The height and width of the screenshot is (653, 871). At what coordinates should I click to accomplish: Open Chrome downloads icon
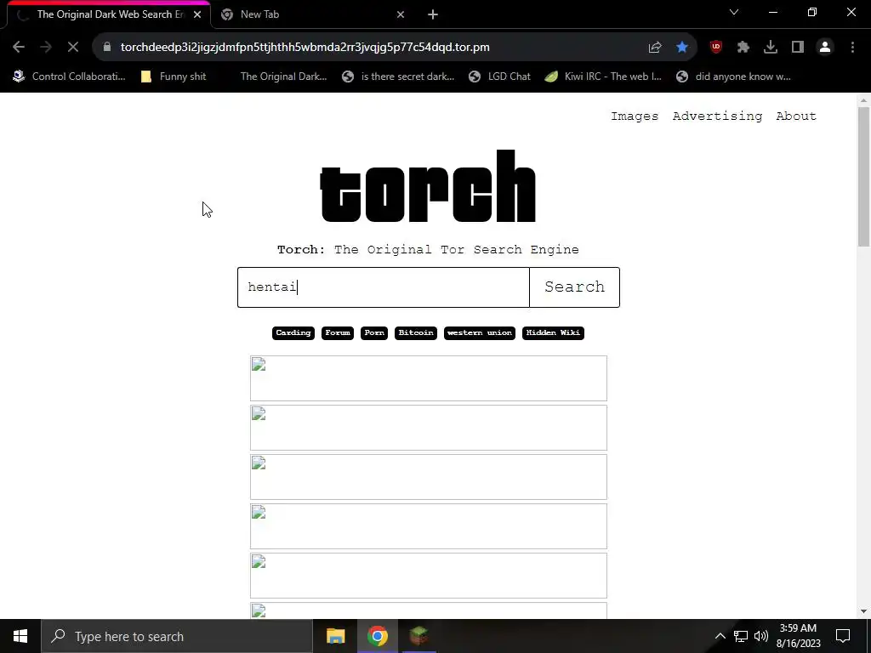tap(771, 48)
